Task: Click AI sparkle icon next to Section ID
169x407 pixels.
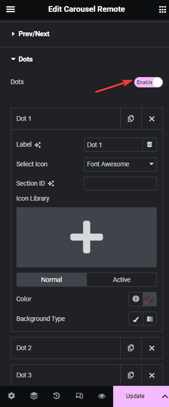Action: (51, 184)
